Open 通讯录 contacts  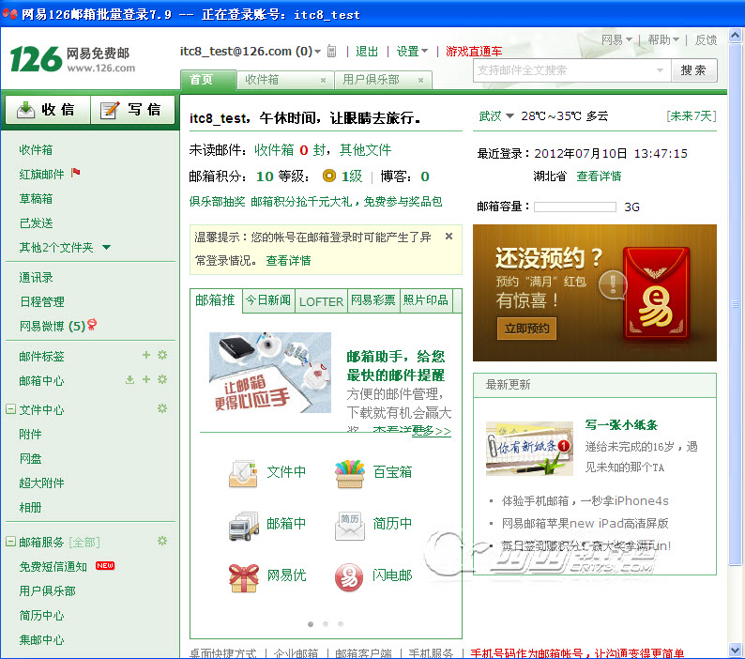[36, 277]
